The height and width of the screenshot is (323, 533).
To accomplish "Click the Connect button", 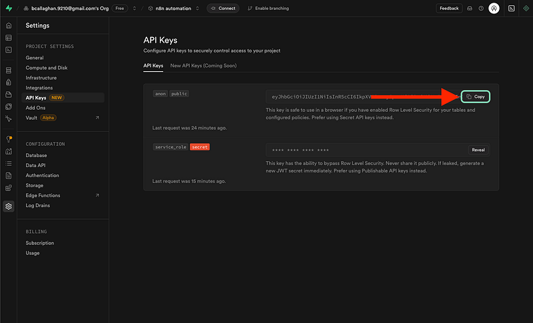I will [223, 8].
